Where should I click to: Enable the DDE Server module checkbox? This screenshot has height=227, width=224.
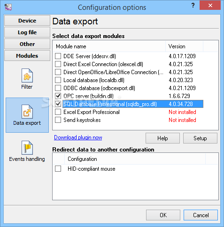[58, 56]
